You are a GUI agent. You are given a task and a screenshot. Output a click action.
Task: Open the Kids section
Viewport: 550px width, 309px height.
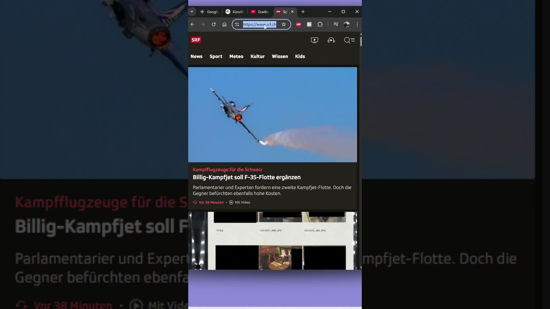click(300, 56)
